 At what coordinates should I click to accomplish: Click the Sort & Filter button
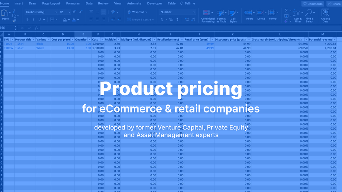[298, 16]
